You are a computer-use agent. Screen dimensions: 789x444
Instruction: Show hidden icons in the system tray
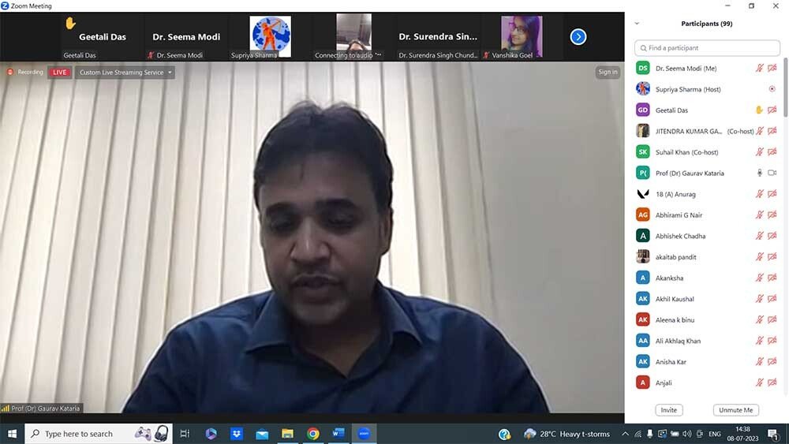click(625, 434)
